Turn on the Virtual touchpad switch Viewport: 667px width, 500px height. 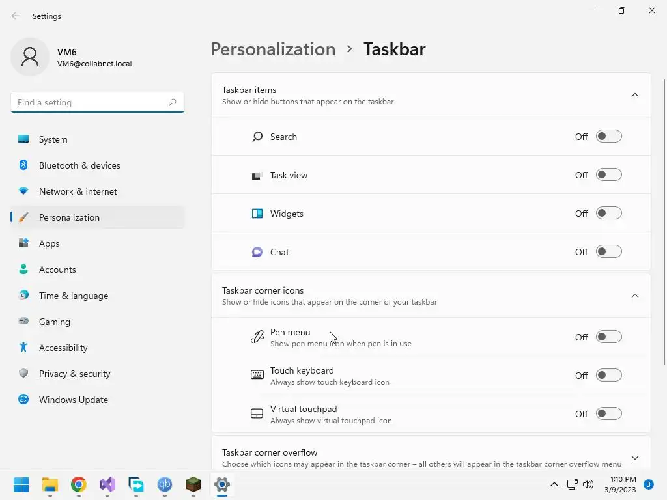tap(609, 413)
